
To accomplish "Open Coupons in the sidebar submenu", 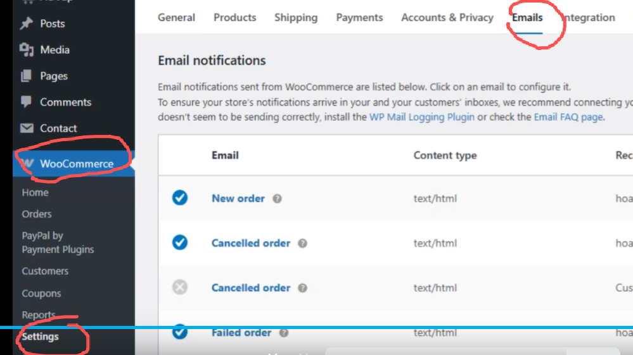I will pyautogui.click(x=41, y=294).
